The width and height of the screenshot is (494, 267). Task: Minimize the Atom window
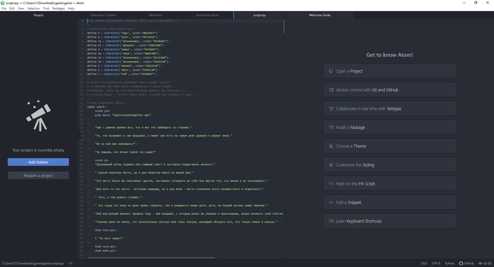point(464,3)
